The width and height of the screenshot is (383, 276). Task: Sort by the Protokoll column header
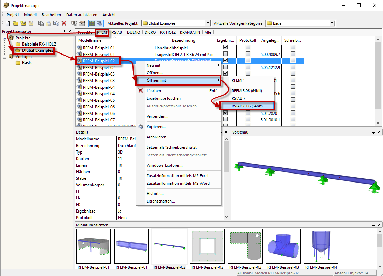click(x=248, y=40)
